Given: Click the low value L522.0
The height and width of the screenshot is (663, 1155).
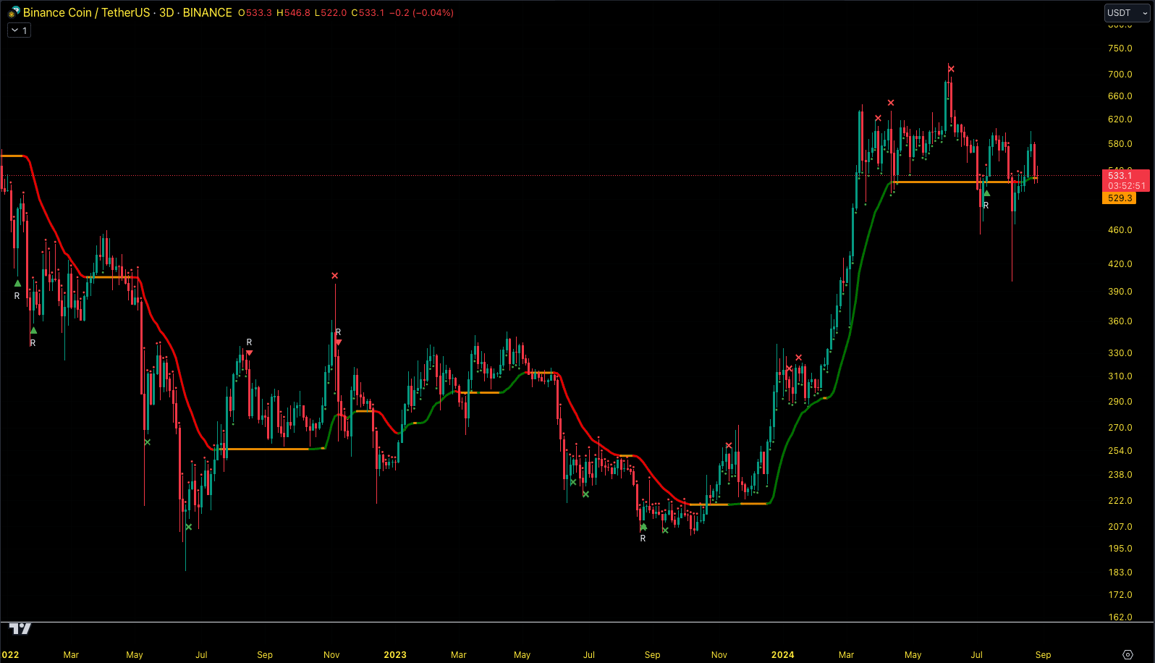Looking at the screenshot, I should coord(331,13).
